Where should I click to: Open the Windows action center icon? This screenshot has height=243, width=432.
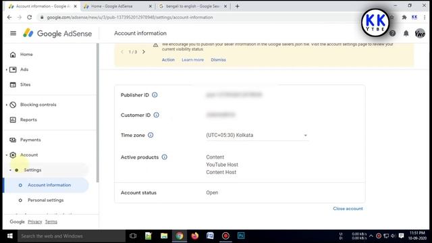[x=401, y=236]
